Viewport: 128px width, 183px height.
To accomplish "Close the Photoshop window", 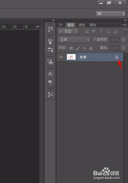I will 120,3.
